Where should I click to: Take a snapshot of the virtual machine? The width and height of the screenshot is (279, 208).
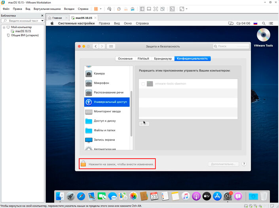(119, 9)
